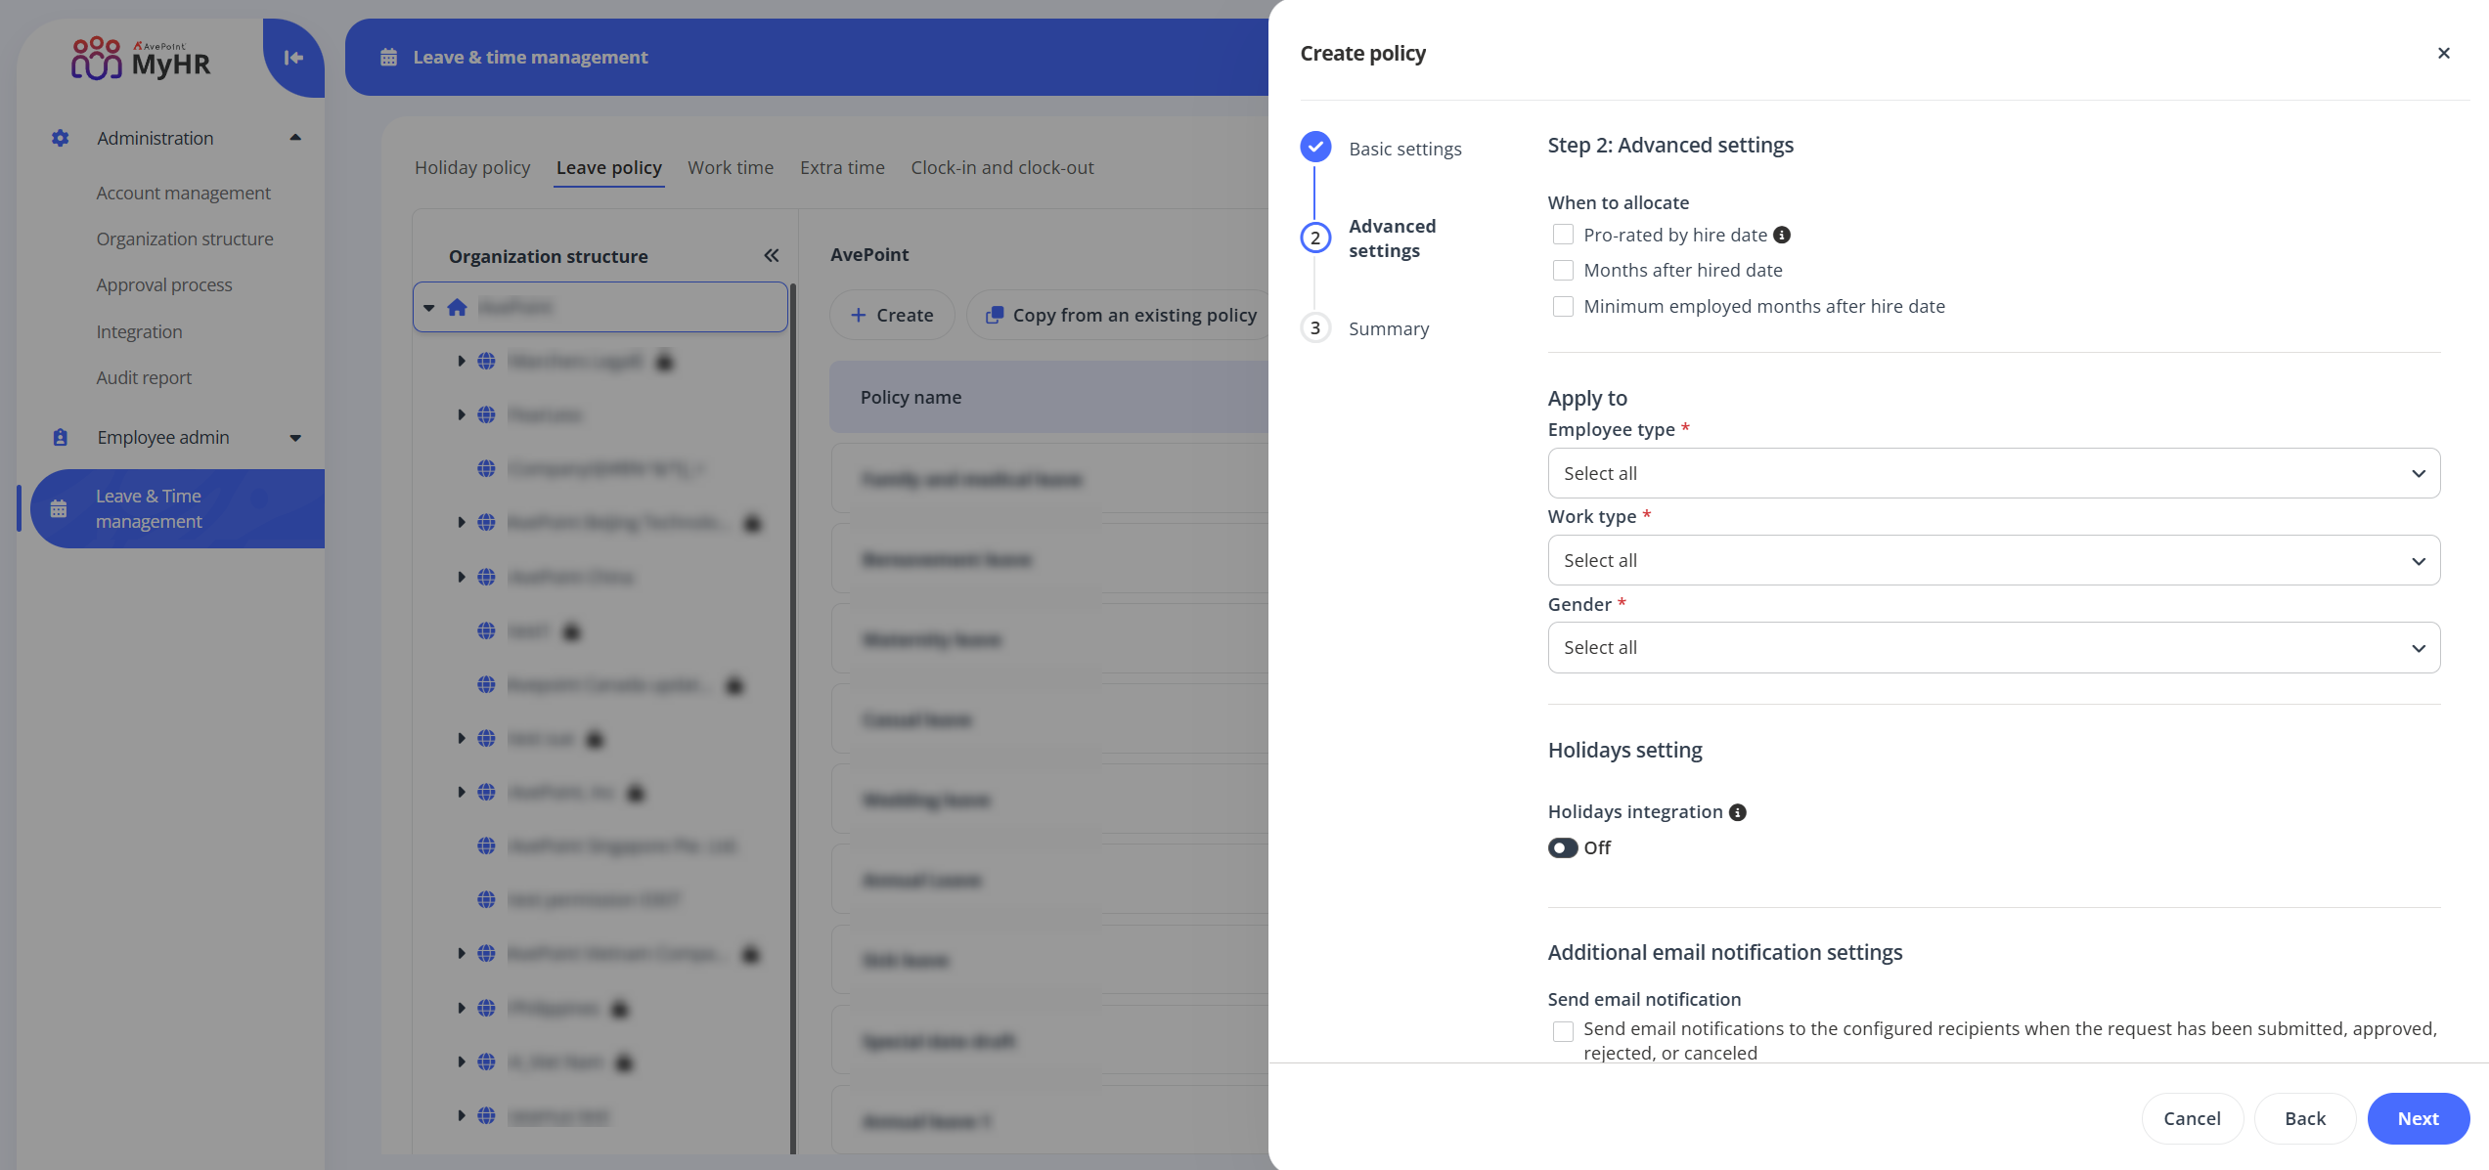Click the Back button
The image size is (2489, 1170).
pos(2305,1118)
